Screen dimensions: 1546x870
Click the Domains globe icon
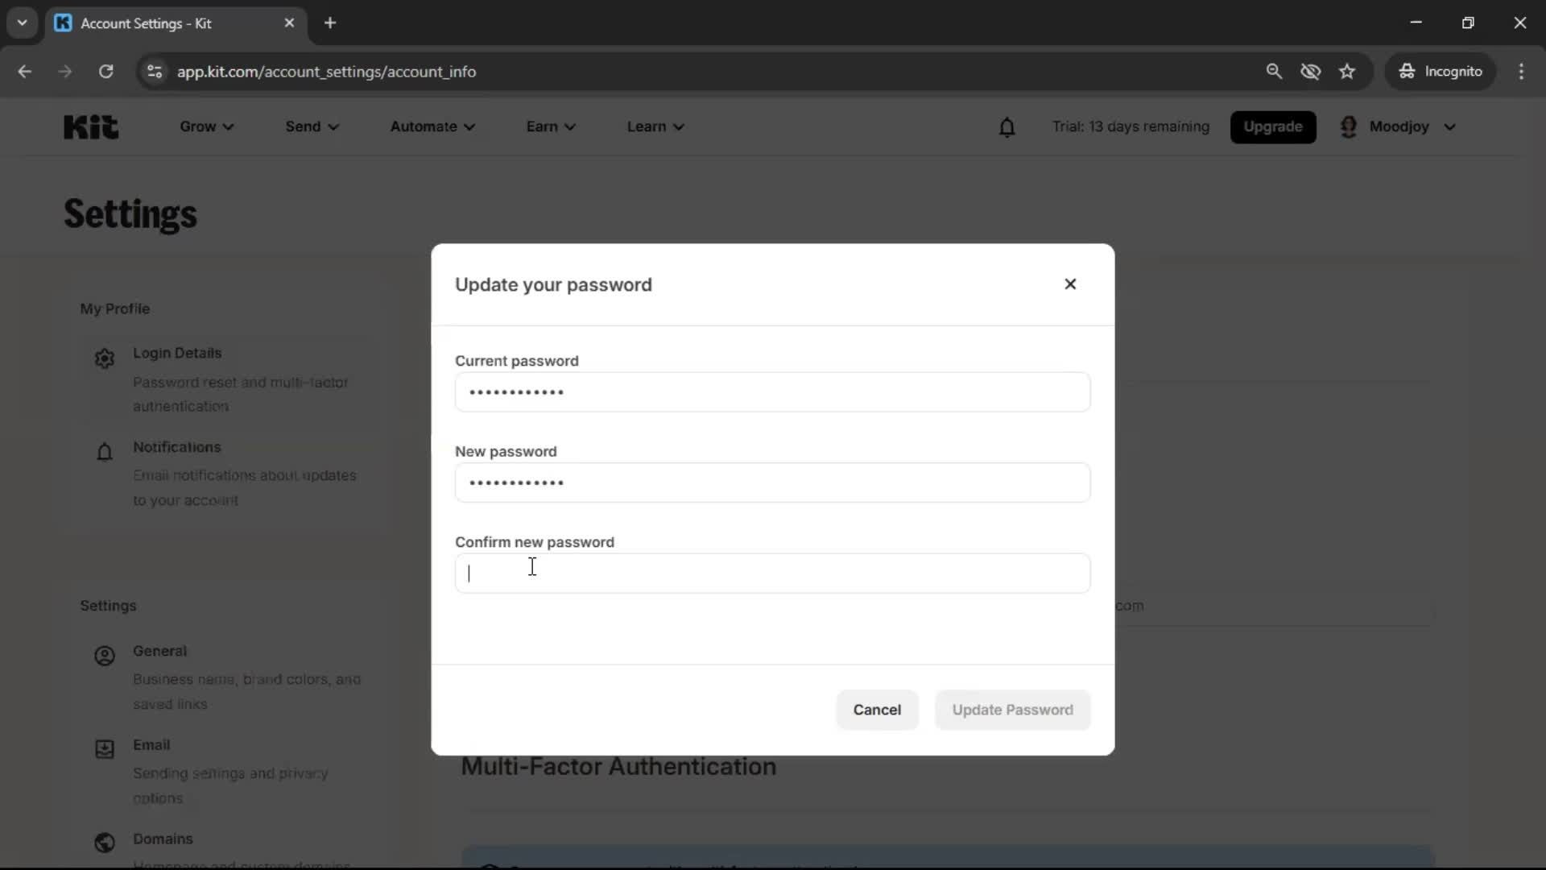pos(104,843)
